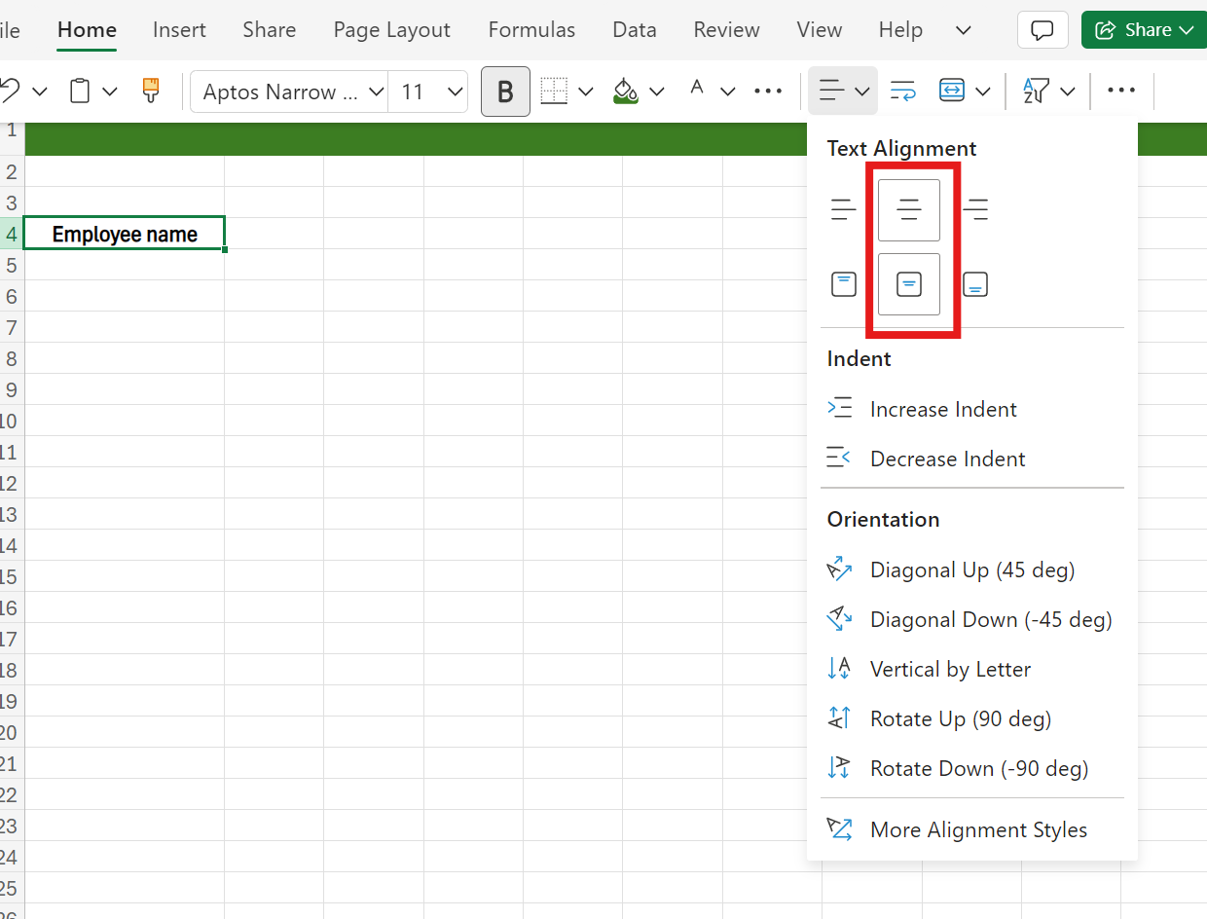Click the Borders grid icon

click(x=554, y=92)
